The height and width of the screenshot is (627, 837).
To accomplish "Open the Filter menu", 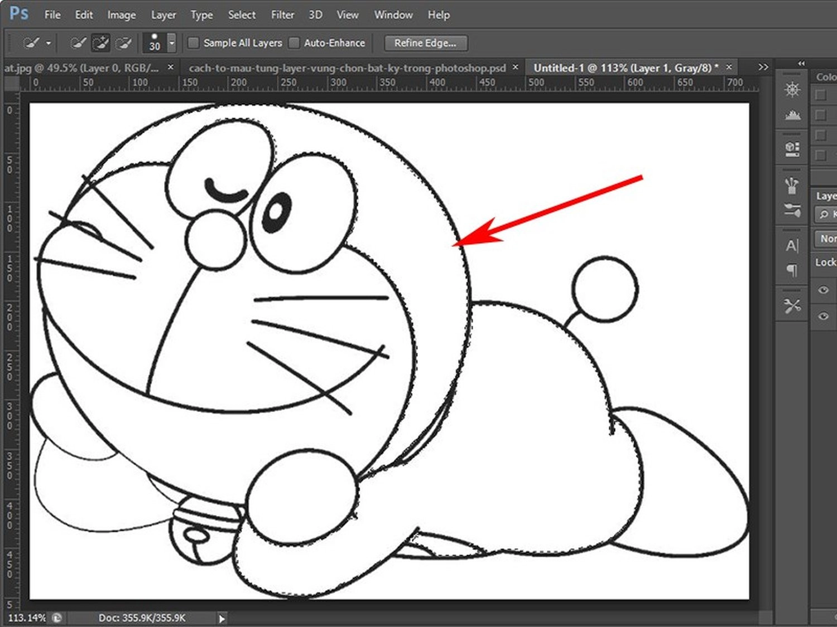I will click(282, 15).
